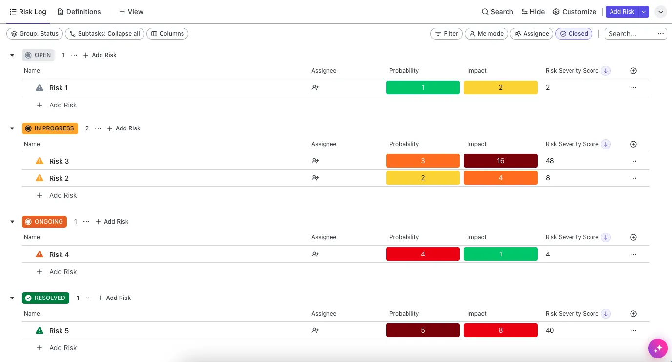
Task: Assign a user to Risk 5
Action: click(x=315, y=330)
